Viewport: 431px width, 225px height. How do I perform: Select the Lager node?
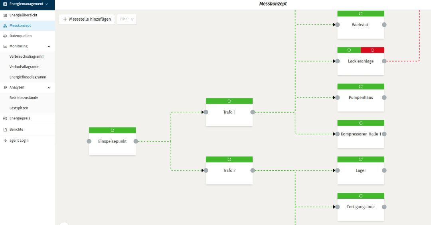[x=361, y=170]
